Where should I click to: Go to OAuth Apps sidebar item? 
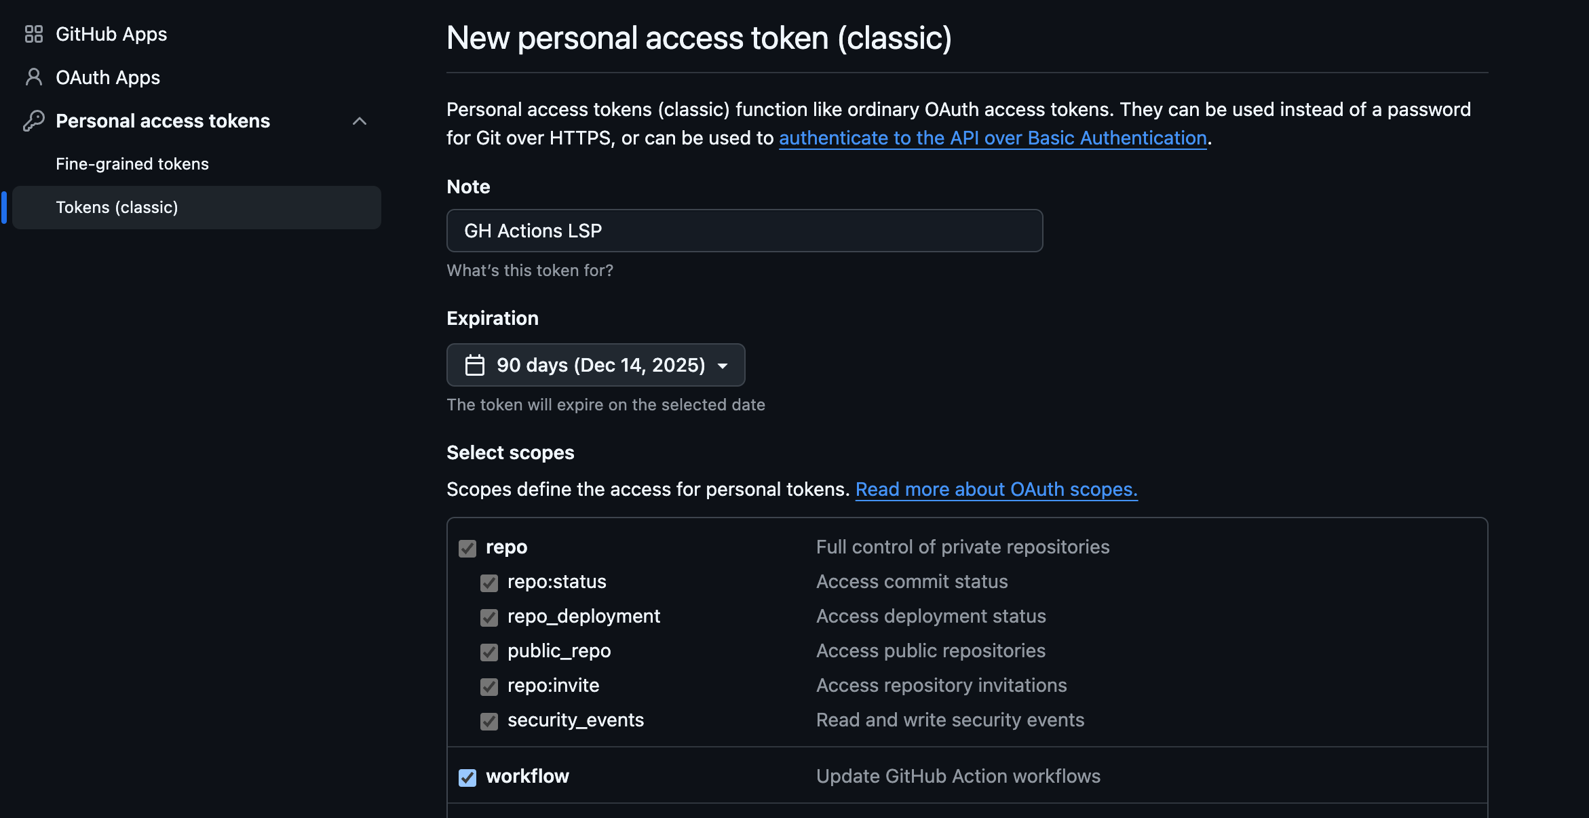tap(108, 77)
